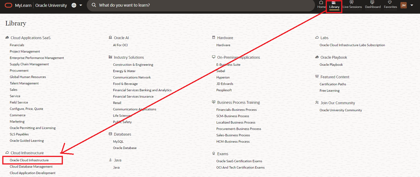Open the Talent Management link

24,83
